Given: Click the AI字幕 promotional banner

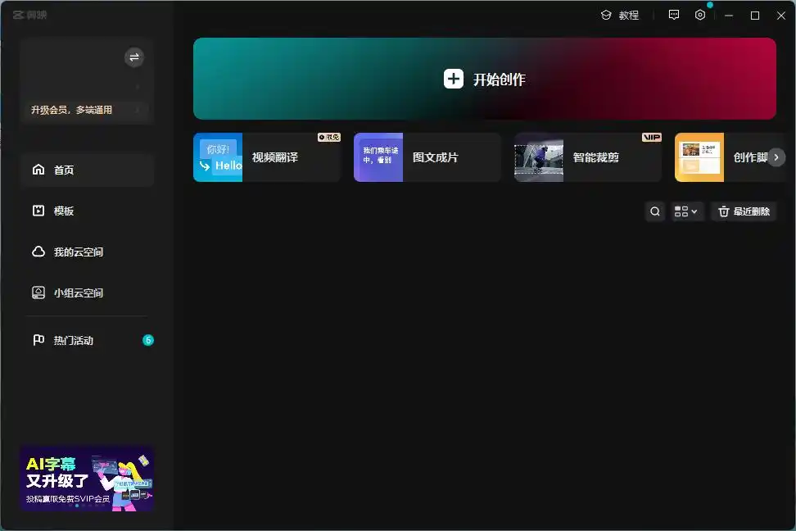Looking at the screenshot, I should [87, 479].
